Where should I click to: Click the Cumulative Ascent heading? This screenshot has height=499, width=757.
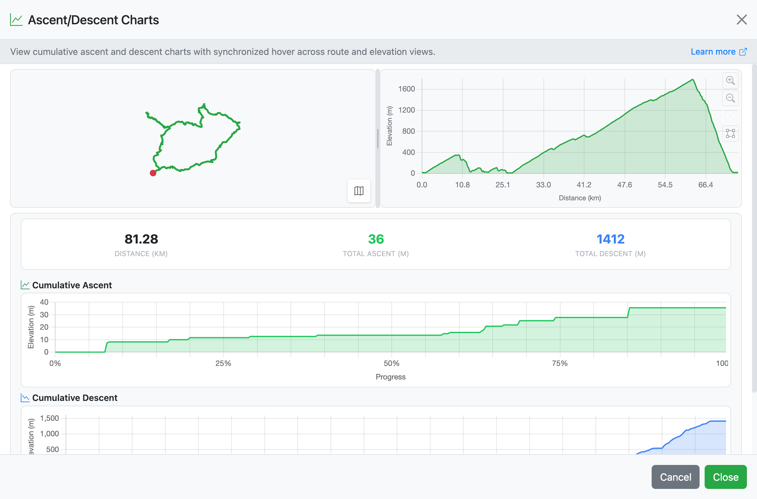[72, 285]
